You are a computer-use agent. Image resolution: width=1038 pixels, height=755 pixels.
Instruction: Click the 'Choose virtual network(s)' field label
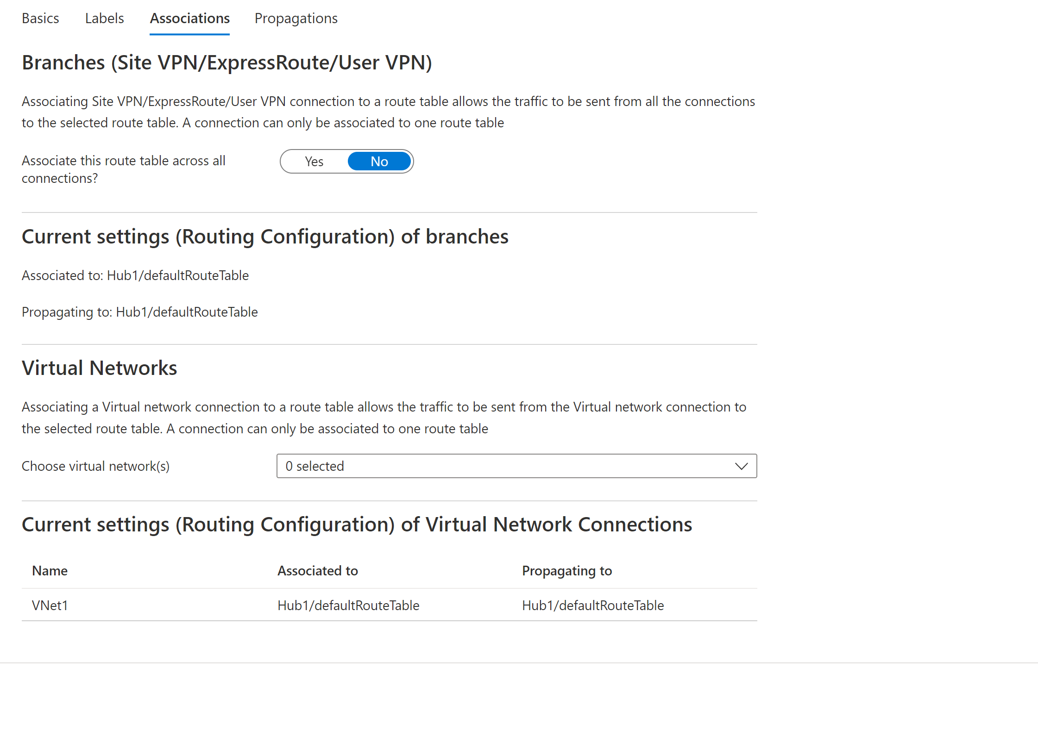pyautogui.click(x=96, y=466)
